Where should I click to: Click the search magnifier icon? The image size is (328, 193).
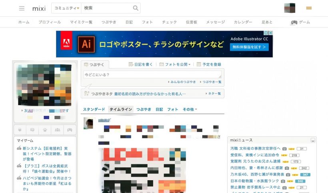(x=136, y=8)
